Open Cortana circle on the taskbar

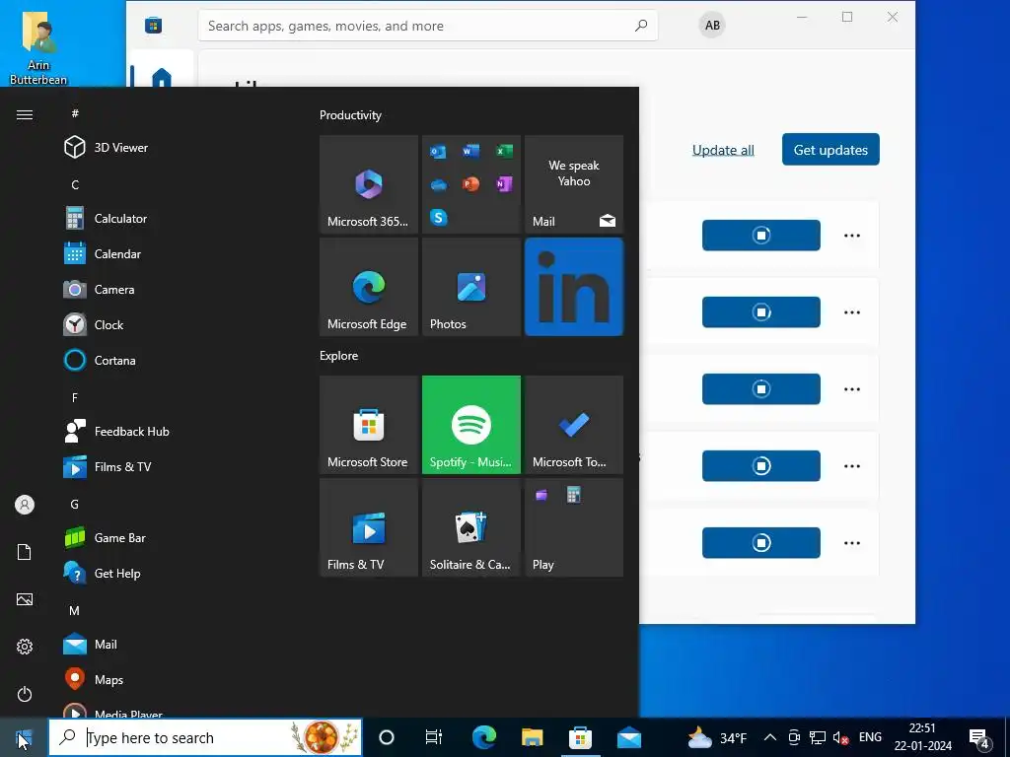[x=387, y=737]
